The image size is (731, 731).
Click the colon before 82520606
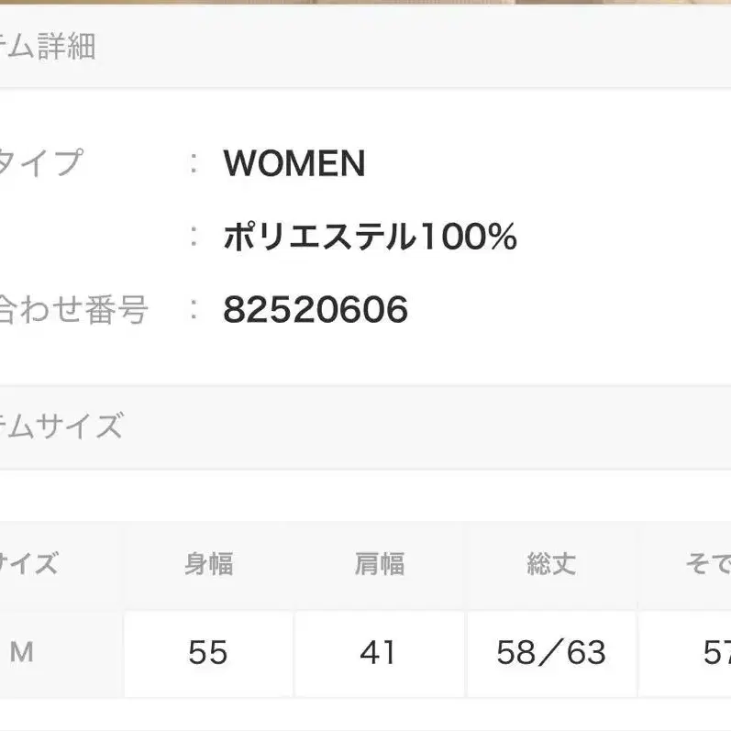click(x=194, y=310)
